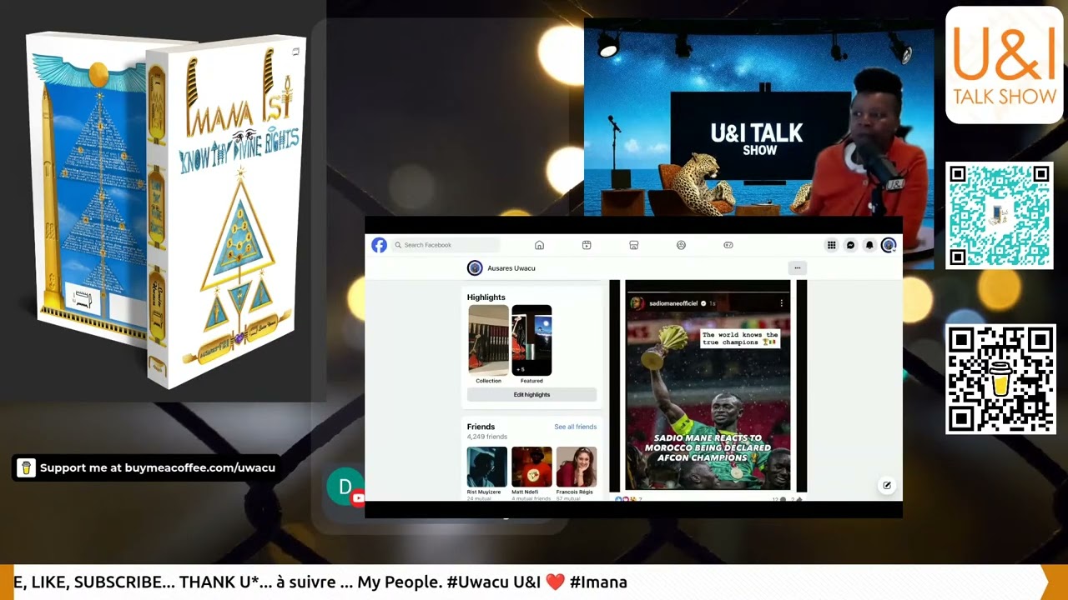
Task: Open the profile three-dot options button
Action: pos(797,268)
